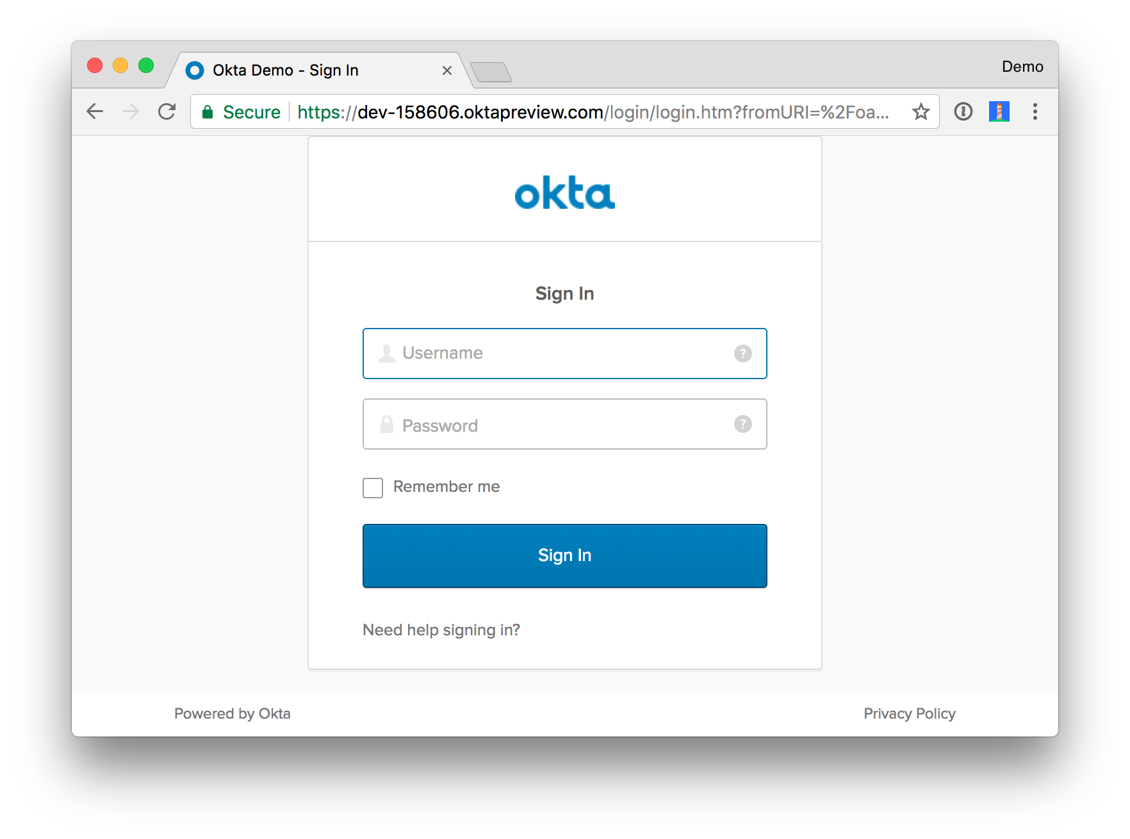Click the green Secure padlock icon

207,112
